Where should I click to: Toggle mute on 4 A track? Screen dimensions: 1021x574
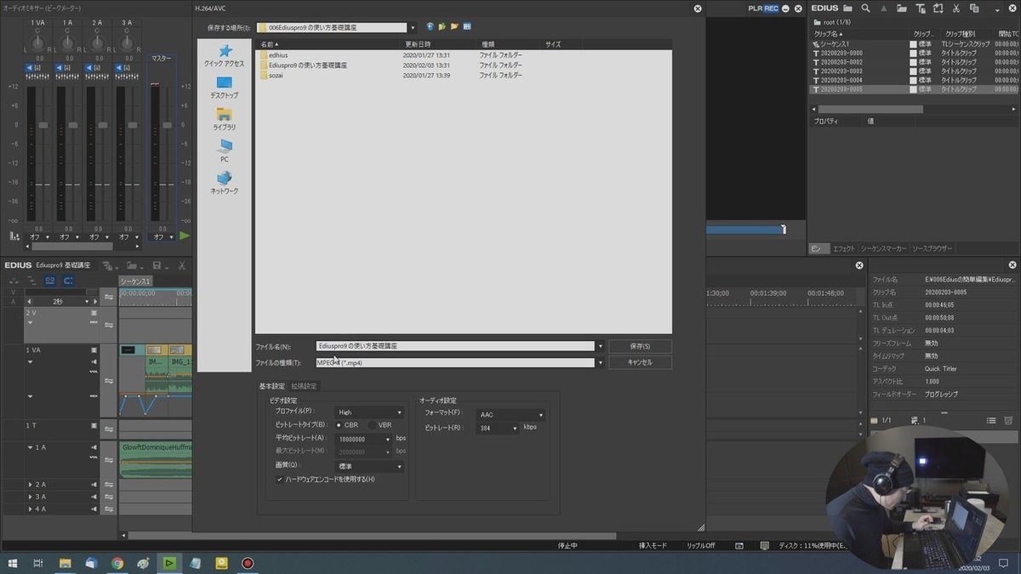94,509
